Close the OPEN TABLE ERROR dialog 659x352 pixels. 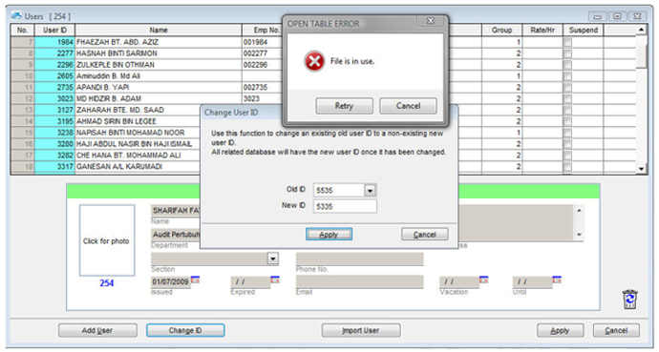(x=430, y=21)
